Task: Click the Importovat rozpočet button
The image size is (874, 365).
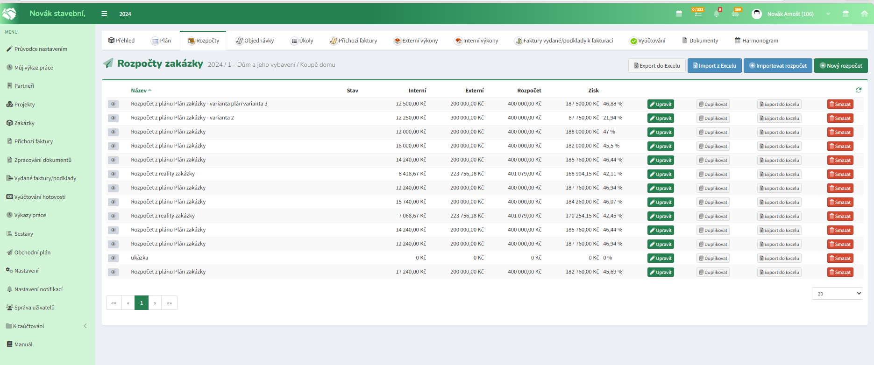Action: (x=778, y=66)
